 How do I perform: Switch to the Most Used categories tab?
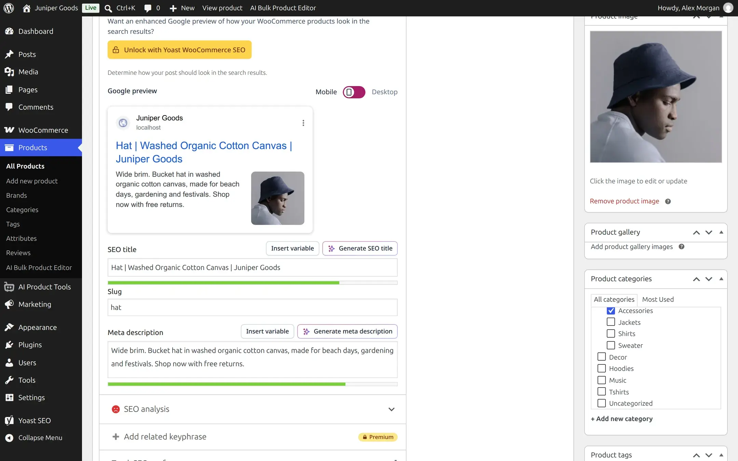(x=658, y=299)
